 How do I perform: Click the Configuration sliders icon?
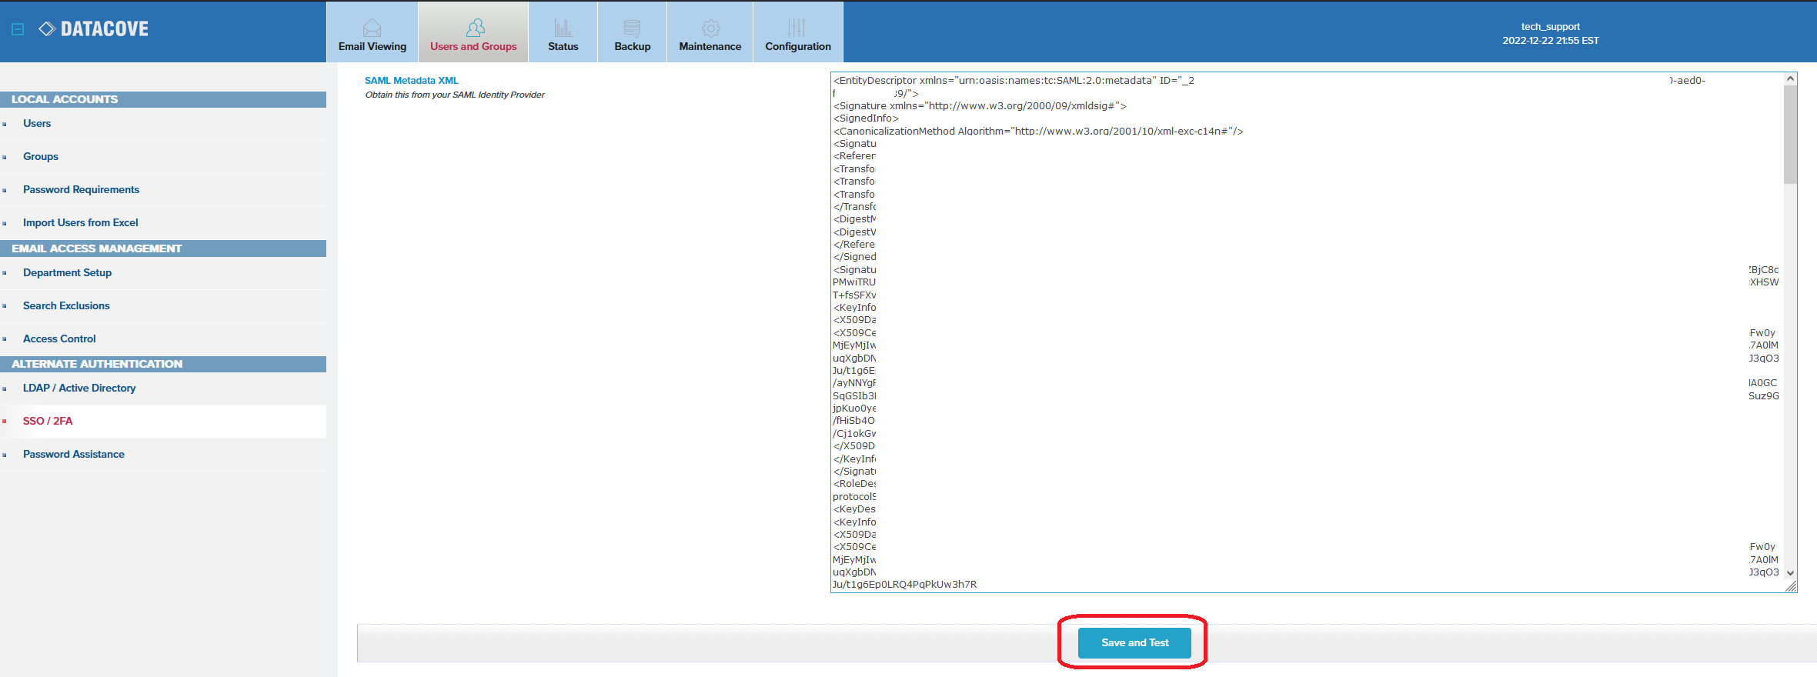point(797,28)
